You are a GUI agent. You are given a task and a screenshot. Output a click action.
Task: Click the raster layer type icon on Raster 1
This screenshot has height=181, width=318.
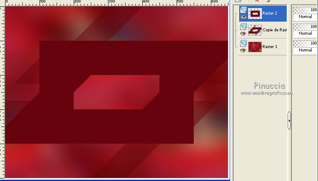click(x=243, y=43)
